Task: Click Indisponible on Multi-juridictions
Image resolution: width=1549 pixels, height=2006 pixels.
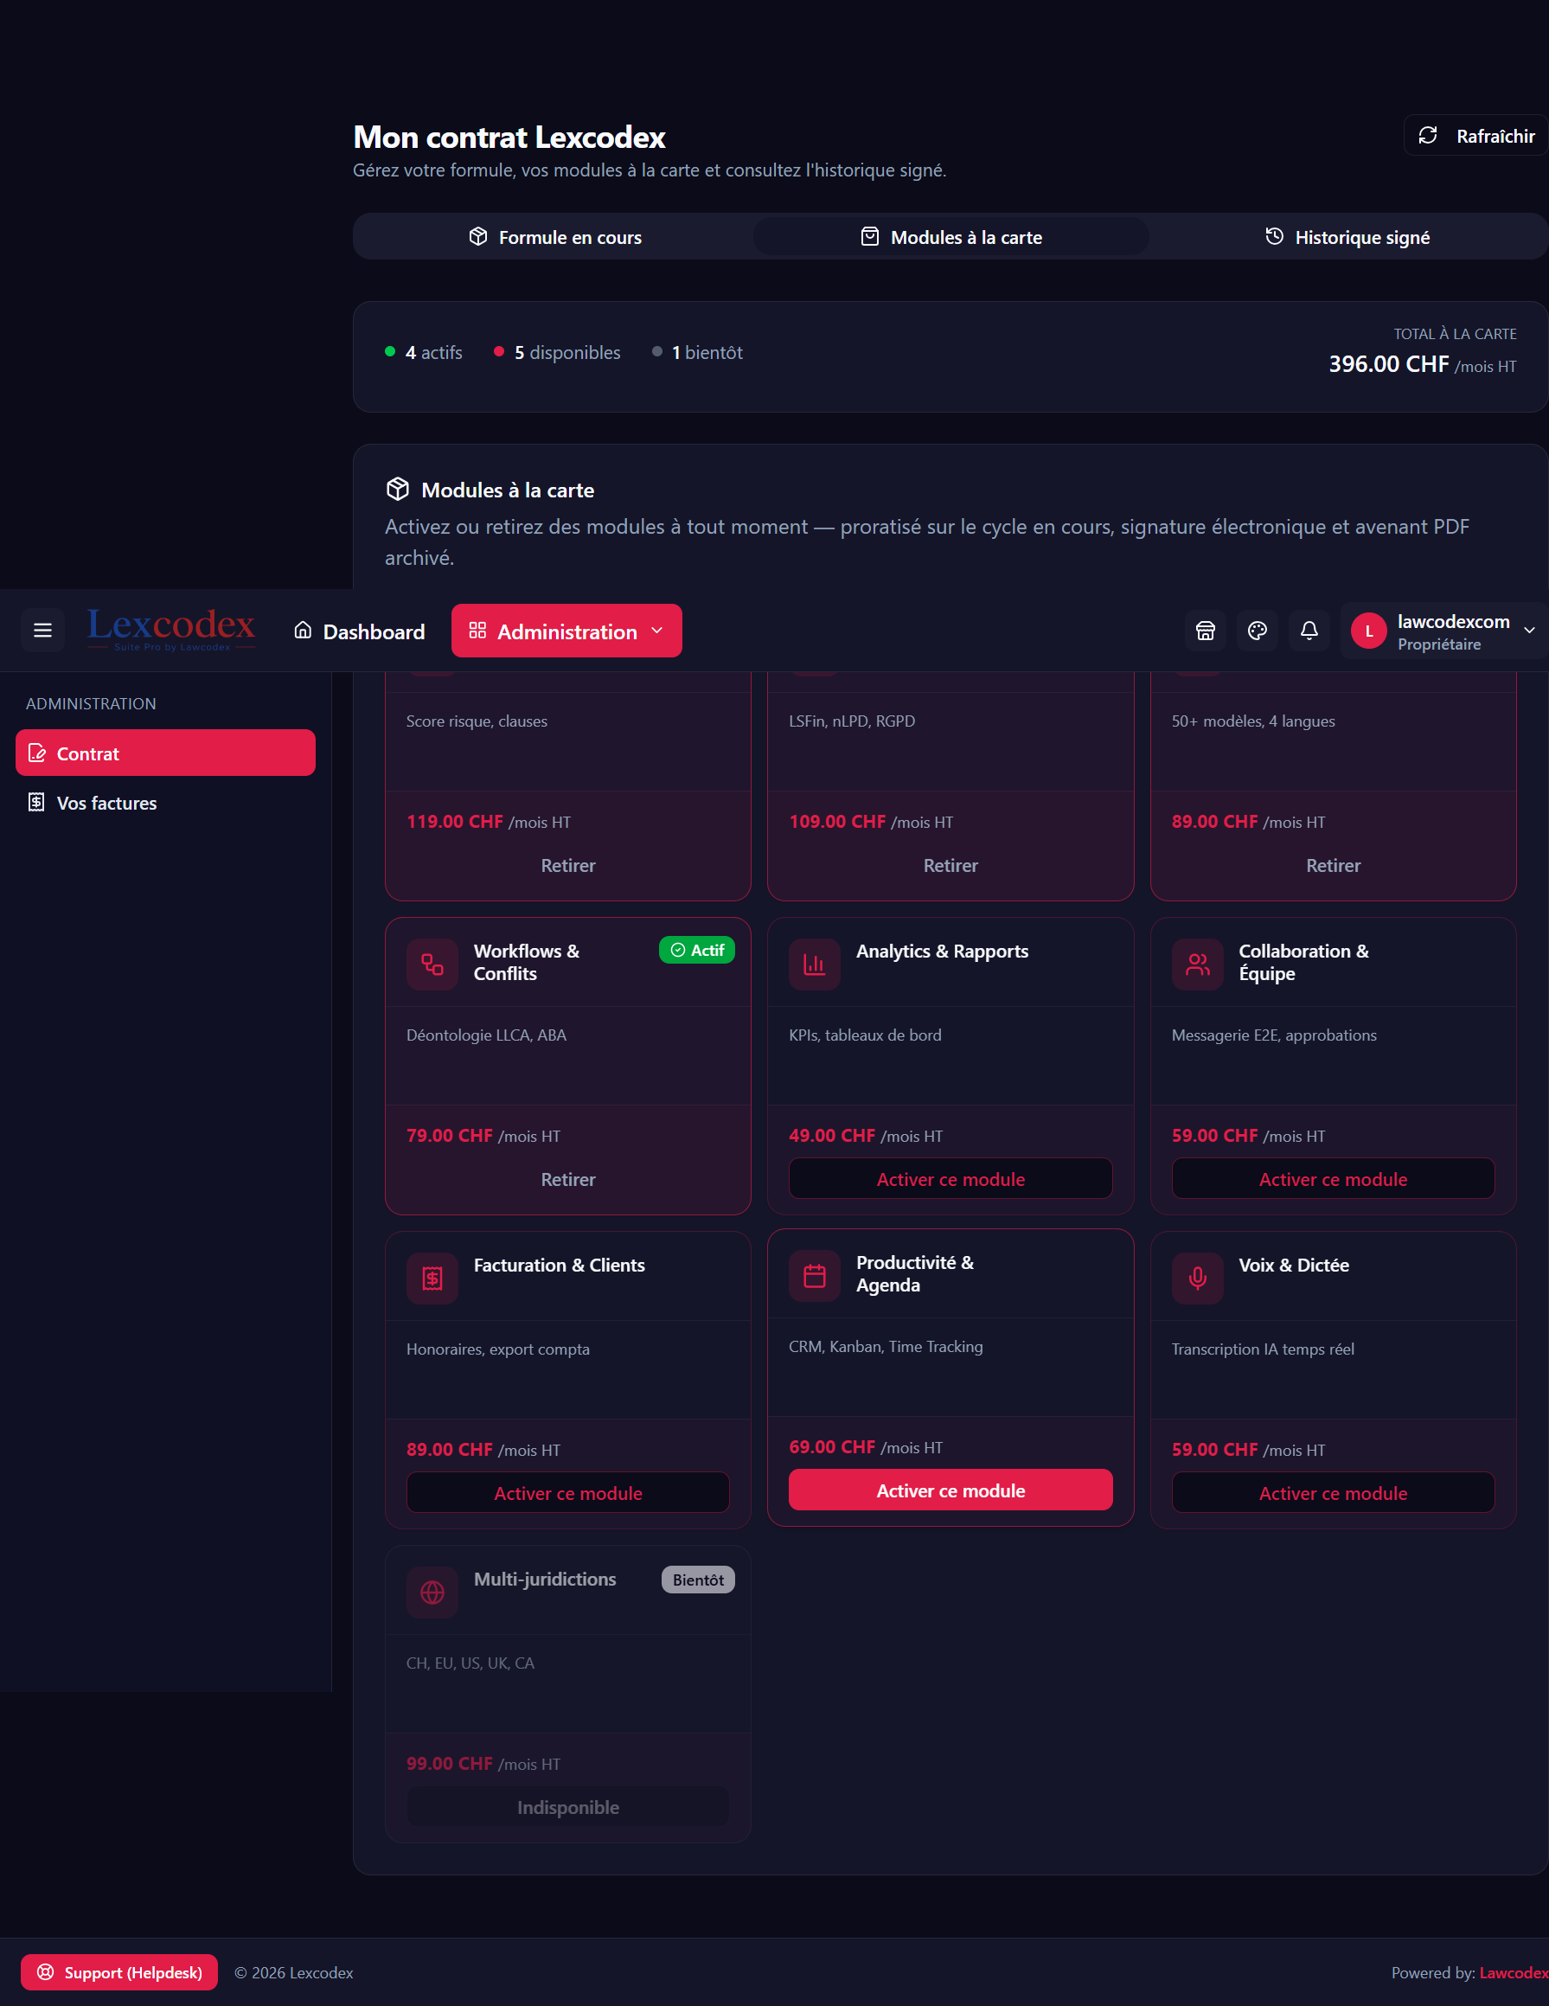Action: 568,1808
